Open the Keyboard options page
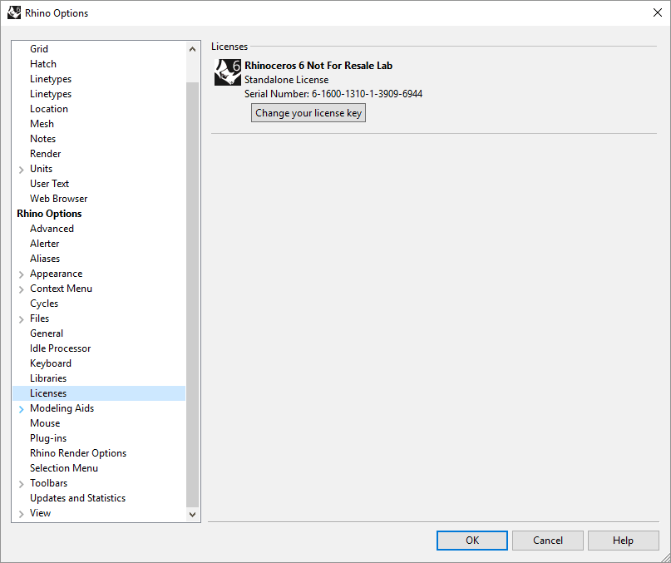Image resolution: width=671 pixels, height=563 pixels. pyautogui.click(x=51, y=363)
